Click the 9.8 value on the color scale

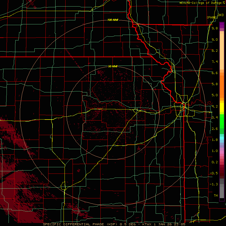[x=215, y=28]
